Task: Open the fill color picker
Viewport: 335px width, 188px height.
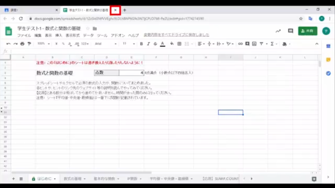Action: click(172, 44)
